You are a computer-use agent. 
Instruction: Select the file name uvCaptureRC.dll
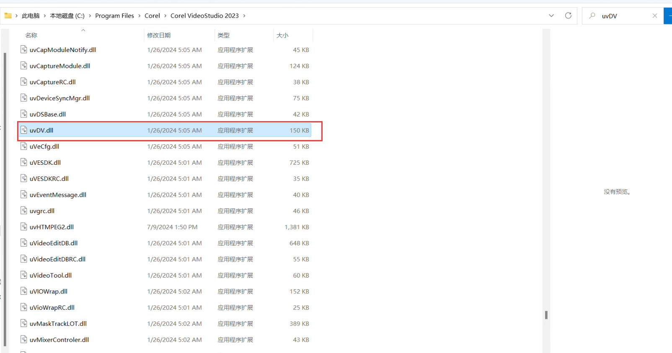pyautogui.click(x=53, y=82)
